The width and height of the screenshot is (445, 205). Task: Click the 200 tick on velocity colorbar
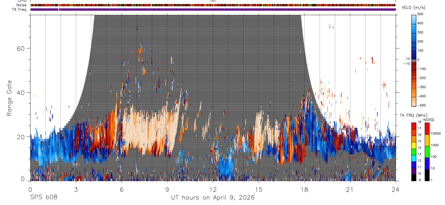pos(421,42)
